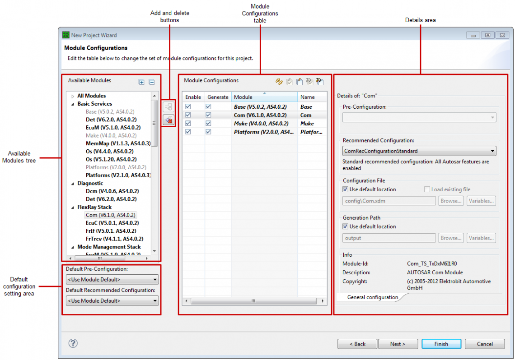Open help with the question mark icon
This screenshot has height=360, width=515.
[73, 343]
